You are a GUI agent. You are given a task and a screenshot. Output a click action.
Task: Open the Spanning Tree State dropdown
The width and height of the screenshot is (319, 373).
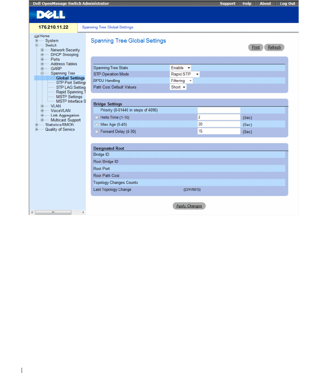click(180, 68)
